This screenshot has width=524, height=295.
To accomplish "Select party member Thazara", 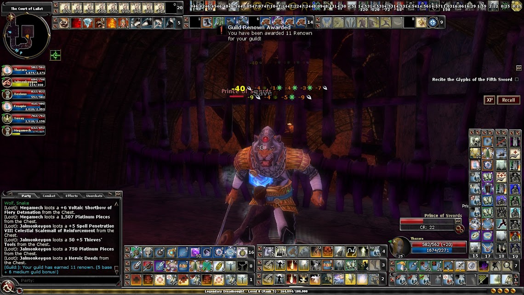I will [x=24, y=70].
